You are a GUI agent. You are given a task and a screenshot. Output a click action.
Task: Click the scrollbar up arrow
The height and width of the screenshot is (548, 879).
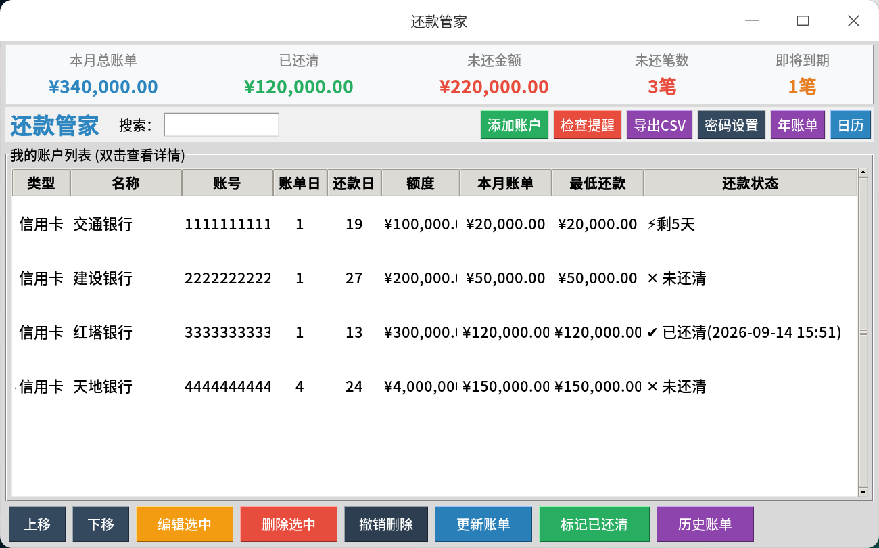(x=863, y=173)
